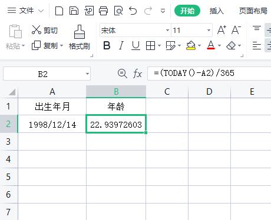Click the export to PDF icon
The image size is (271, 220).
89,11
